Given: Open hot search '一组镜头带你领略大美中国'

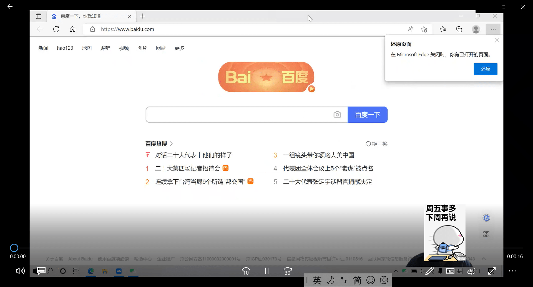Looking at the screenshot, I should click(319, 155).
